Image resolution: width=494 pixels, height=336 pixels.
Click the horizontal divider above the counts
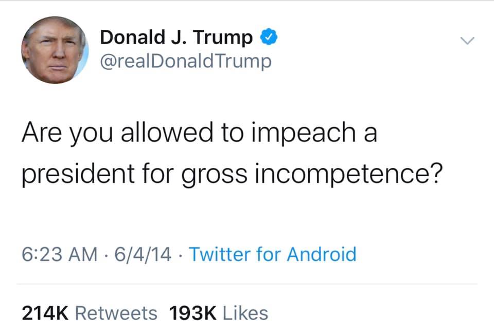pos(247,284)
